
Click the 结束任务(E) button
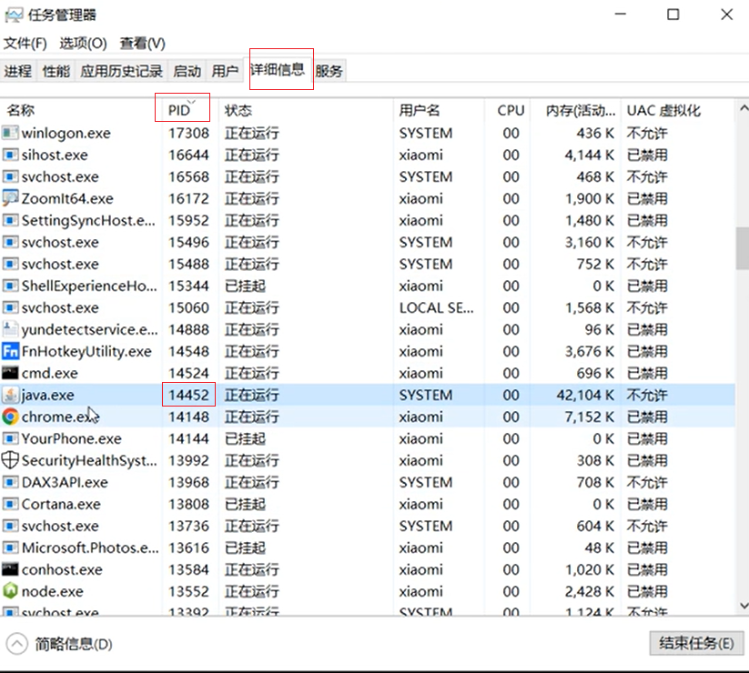point(696,643)
